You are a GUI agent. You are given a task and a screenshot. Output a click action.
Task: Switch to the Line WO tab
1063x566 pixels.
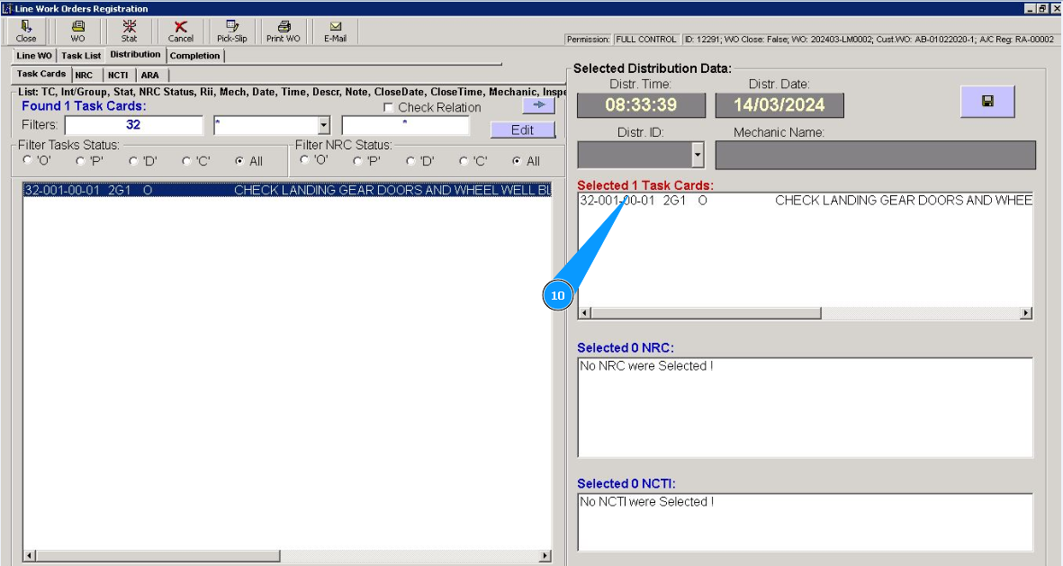(34, 56)
